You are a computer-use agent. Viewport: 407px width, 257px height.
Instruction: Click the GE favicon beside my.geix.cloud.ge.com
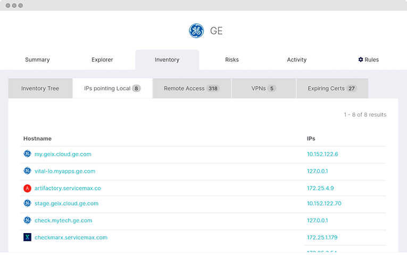point(27,153)
